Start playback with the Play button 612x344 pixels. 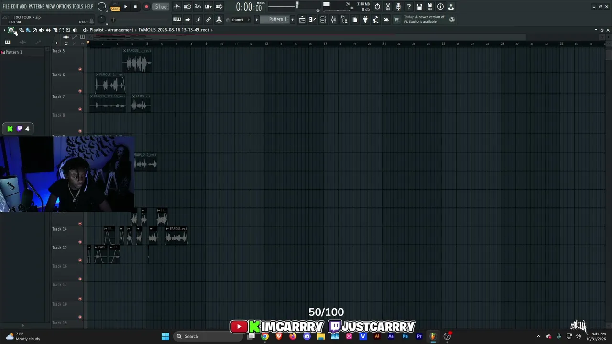pos(125,7)
